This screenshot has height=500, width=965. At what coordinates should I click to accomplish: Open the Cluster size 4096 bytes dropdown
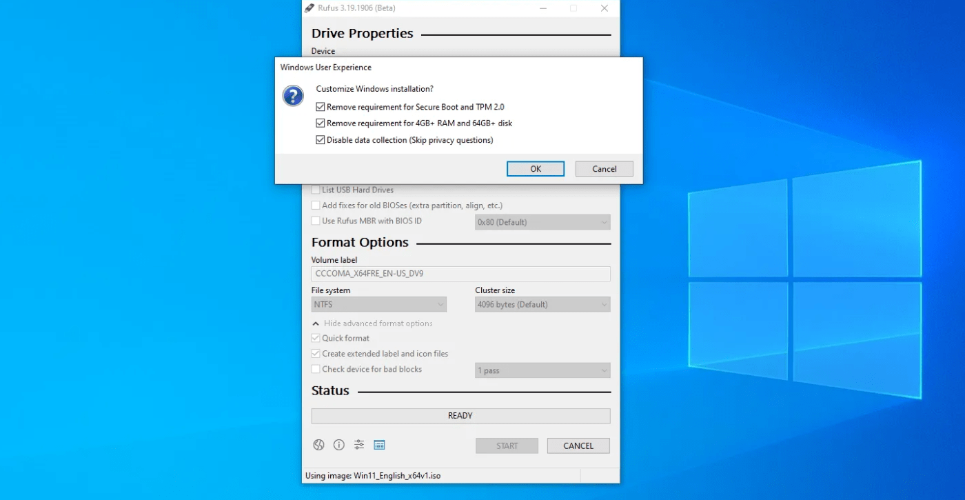[542, 304]
